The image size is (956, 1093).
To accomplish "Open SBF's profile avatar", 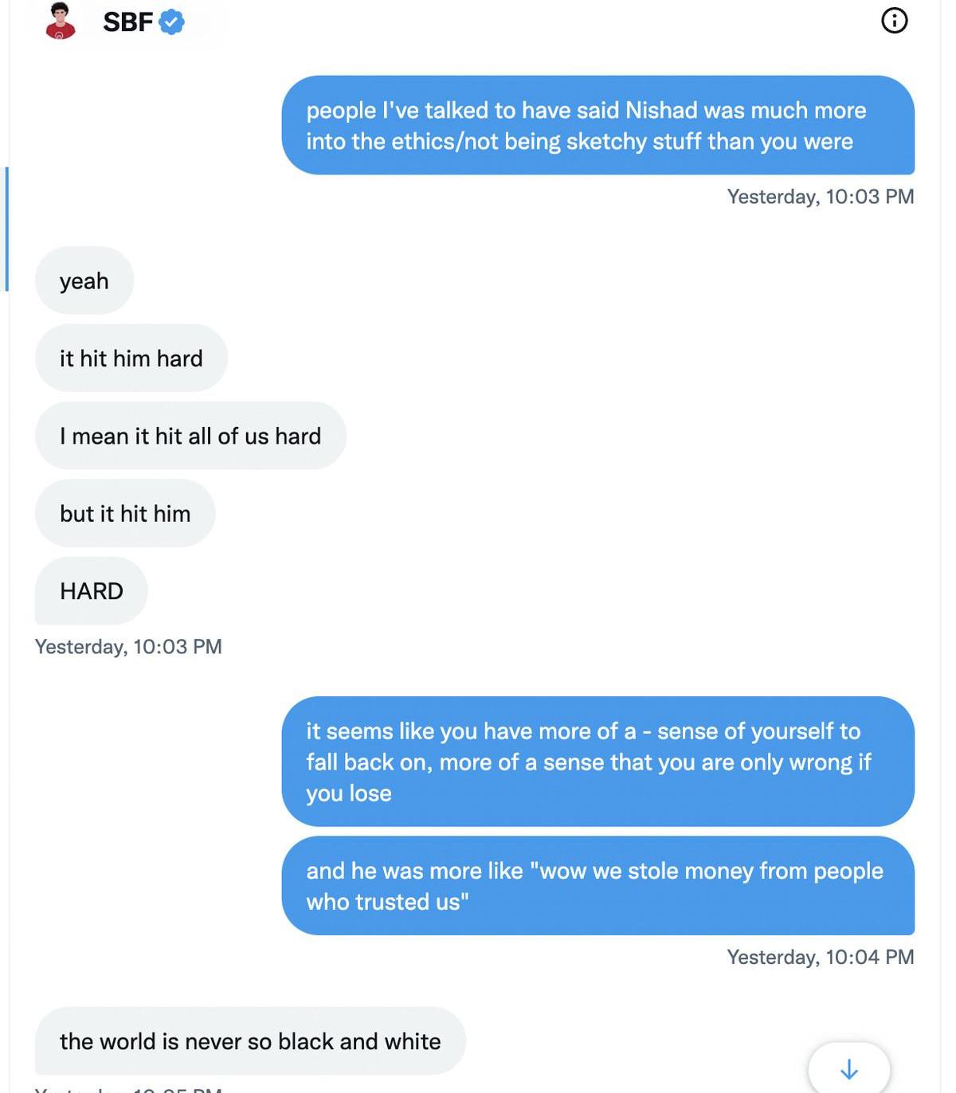I will pos(61,21).
